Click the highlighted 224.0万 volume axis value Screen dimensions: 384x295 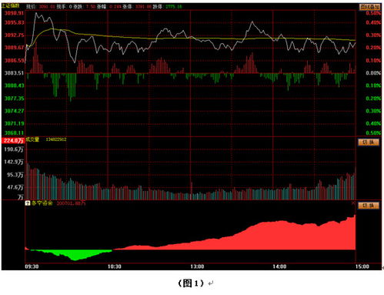pos(13,140)
